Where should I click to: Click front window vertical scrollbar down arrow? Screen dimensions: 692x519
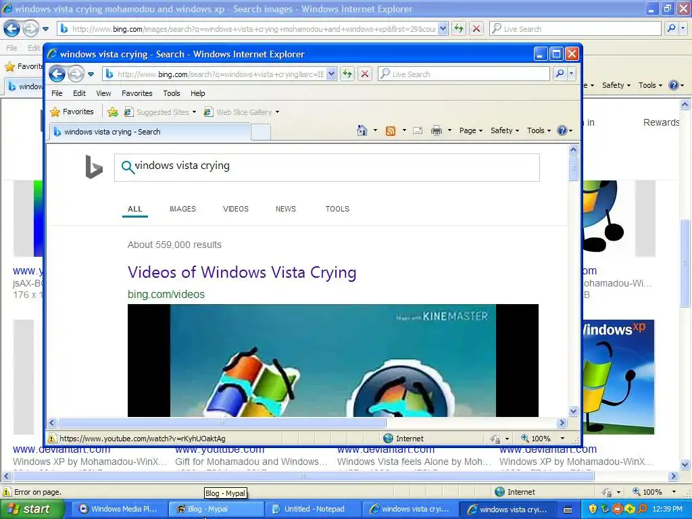pyautogui.click(x=573, y=412)
